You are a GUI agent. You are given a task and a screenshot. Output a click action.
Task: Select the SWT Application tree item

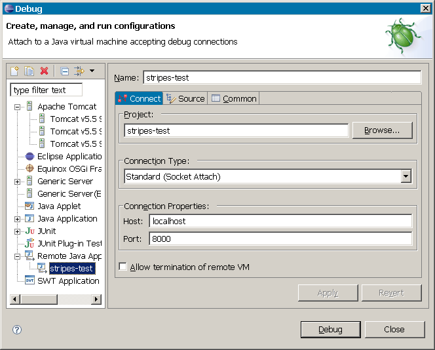[x=68, y=281]
